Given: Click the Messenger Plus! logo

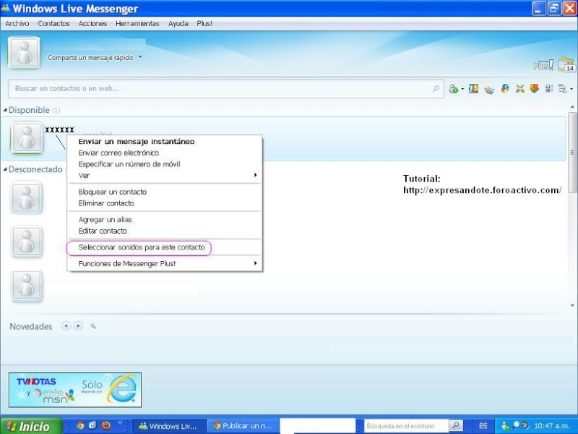Looking at the screenshot, I should [543, 66].
